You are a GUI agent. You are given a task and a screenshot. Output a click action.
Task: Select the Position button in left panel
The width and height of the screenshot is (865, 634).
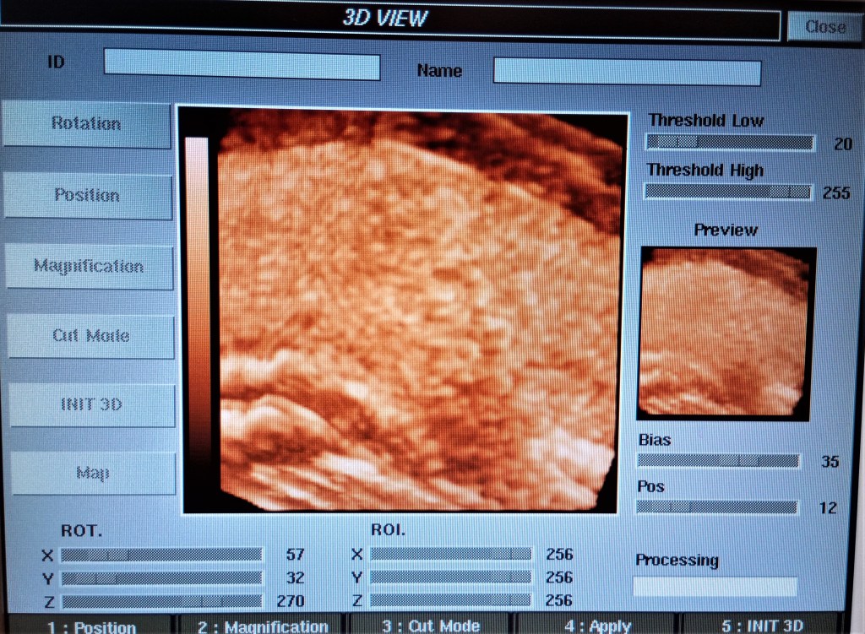pos(88,196)
